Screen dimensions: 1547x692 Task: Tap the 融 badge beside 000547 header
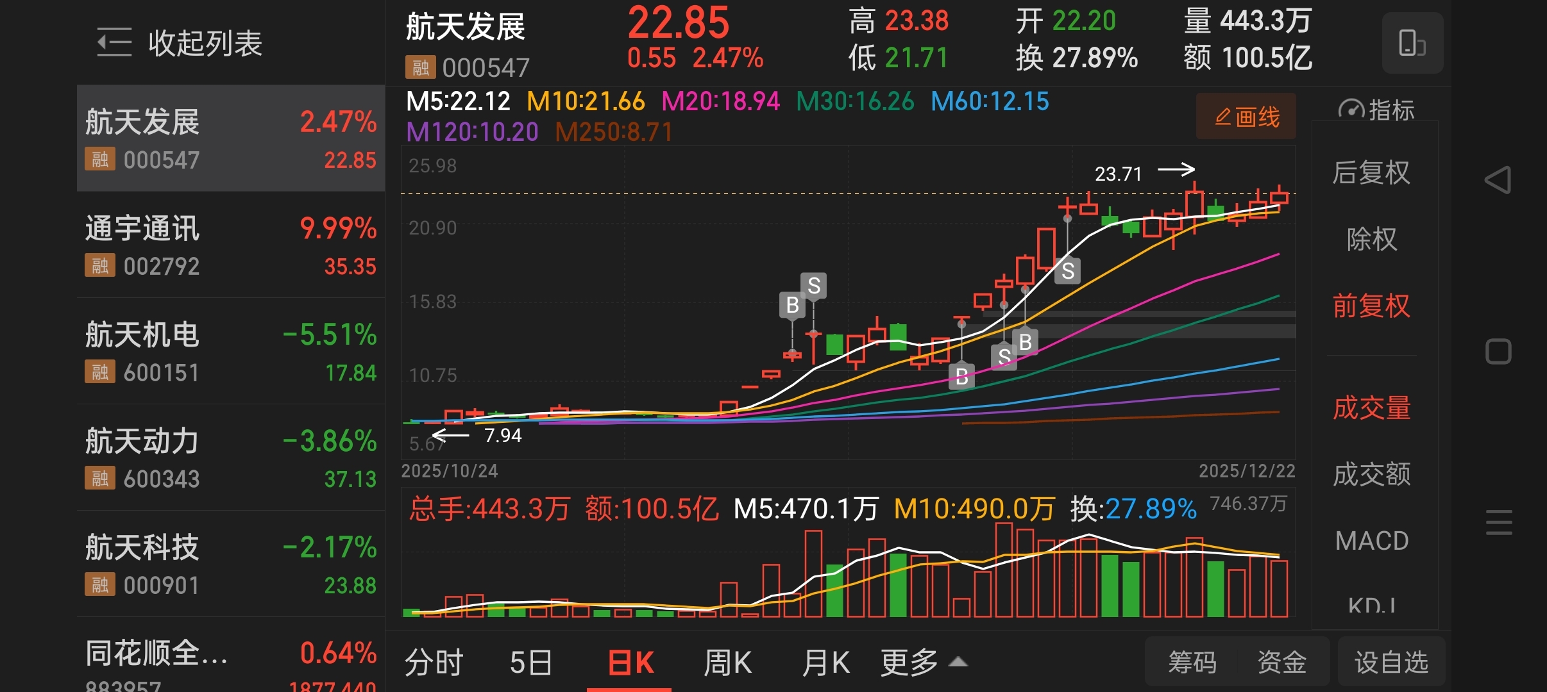click(x=420, y=67)
